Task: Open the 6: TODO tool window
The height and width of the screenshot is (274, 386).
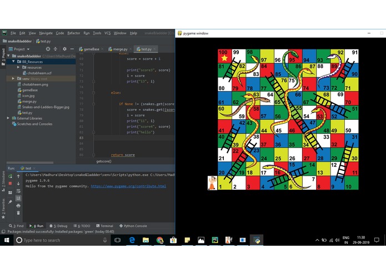Action: point(82,226)
